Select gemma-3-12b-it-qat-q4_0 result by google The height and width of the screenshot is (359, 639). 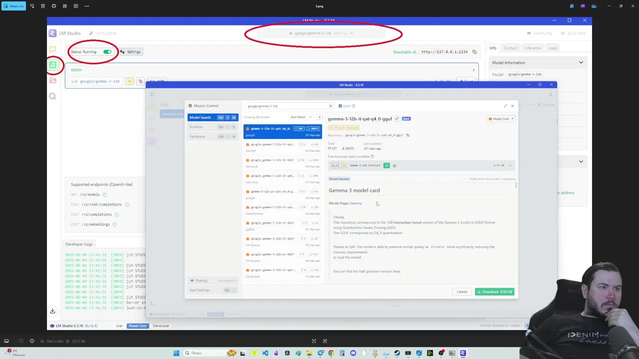(283, 132)
